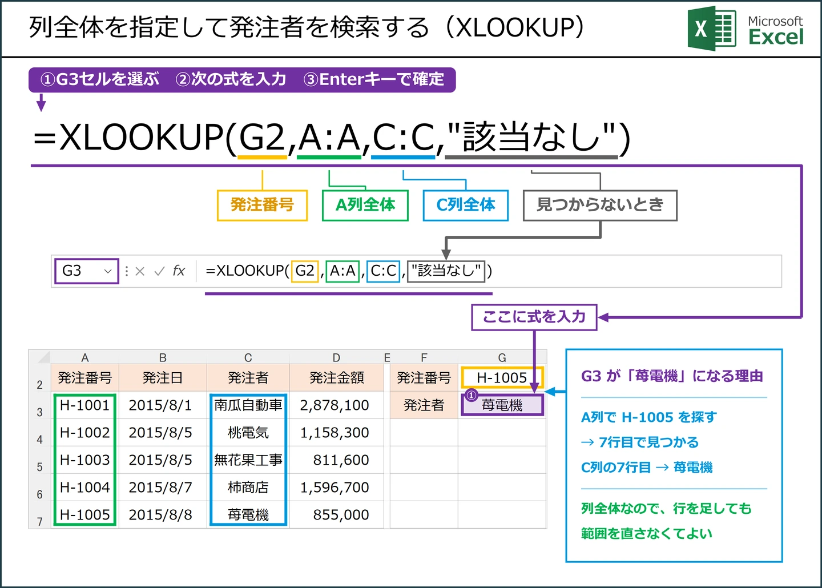Click cell C3 南瓜自動車
The height and width of the screenshot is (588, 822).
pos(248,405)
